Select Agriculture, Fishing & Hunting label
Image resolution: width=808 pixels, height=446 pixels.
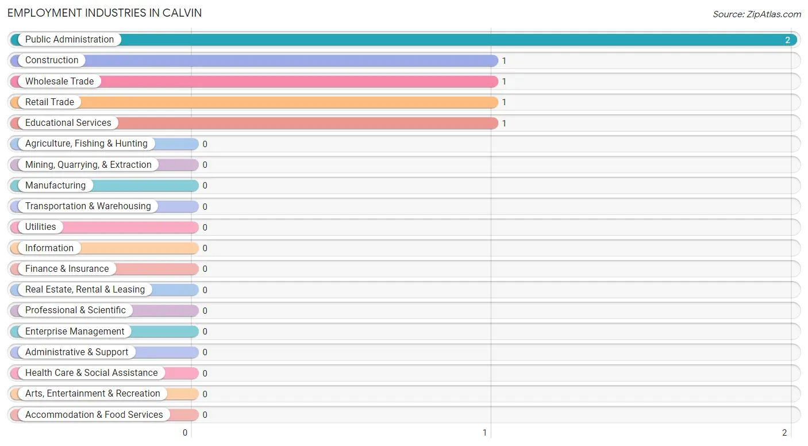coord(86,144)
